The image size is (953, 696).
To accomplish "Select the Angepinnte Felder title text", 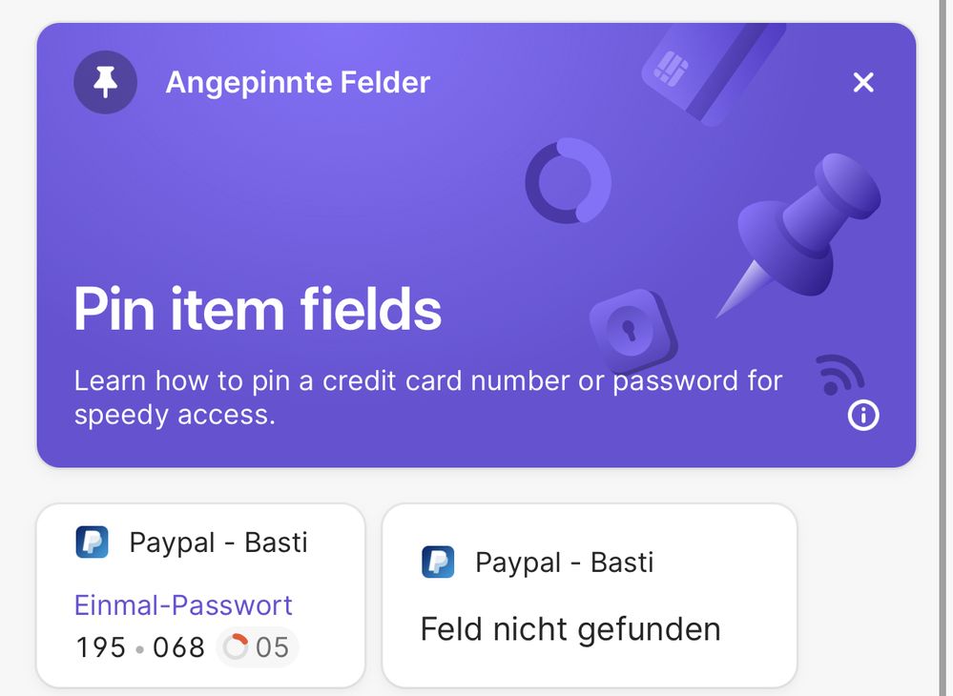I will coord(298,83).
